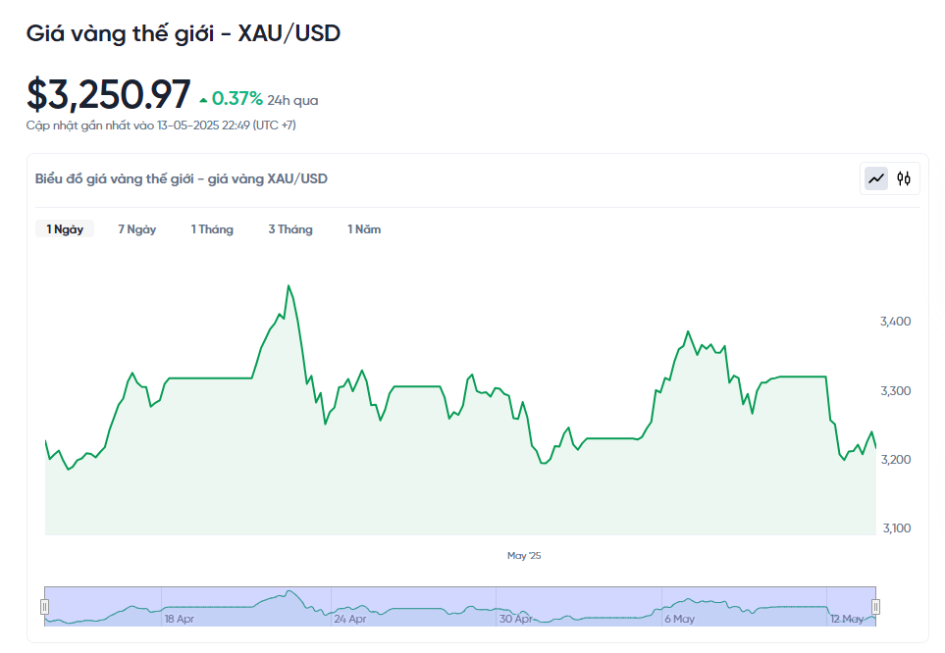Image resolution: width=945 pixels, height=653 pixels.
Task: Click the 3,400 y-axis label
Action: [897, 322]
